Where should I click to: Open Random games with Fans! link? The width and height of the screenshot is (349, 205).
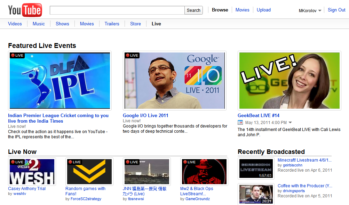point(85,191)
